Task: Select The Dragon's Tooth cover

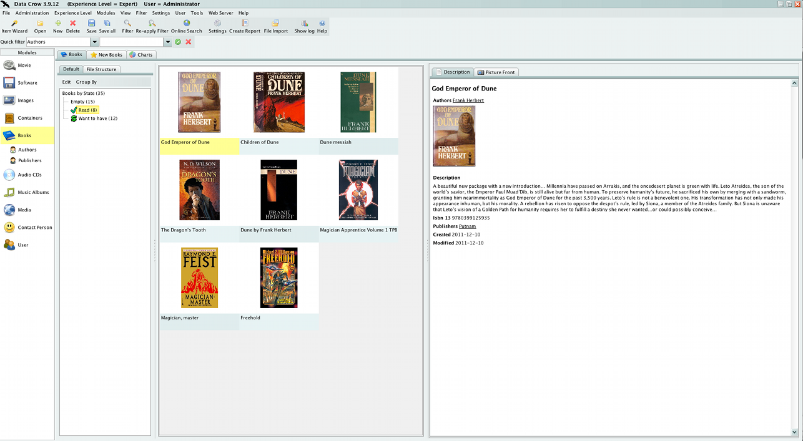Action: (x=199, y=190)
